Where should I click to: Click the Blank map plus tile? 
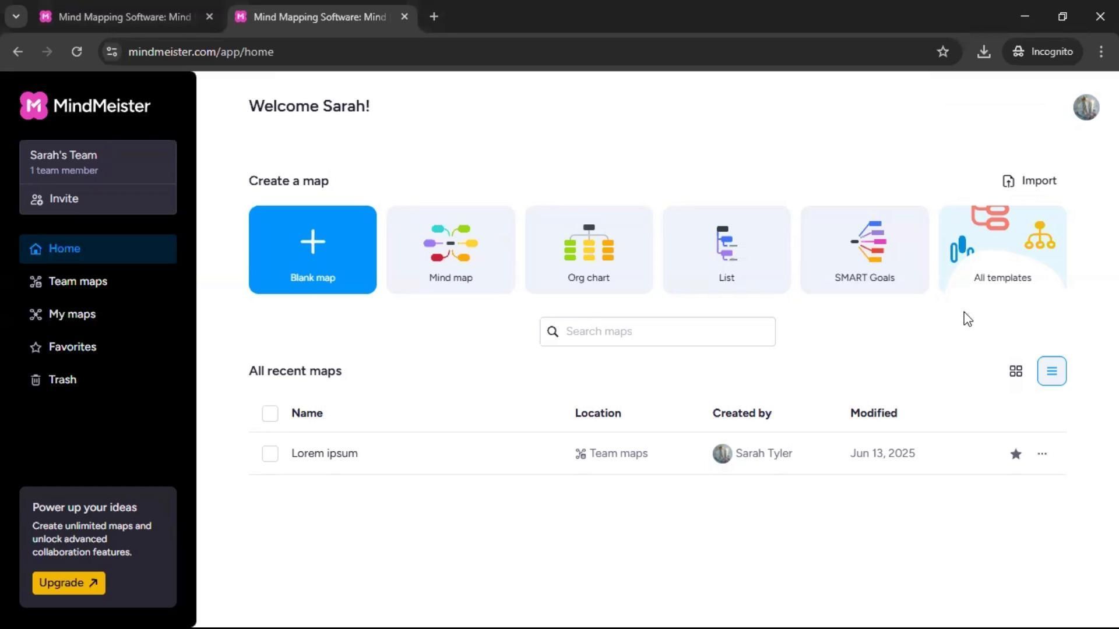point(312,249)
